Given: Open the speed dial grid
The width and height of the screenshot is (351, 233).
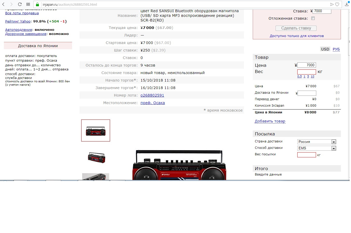Looking at the screenshot, I should pos(28,4).
